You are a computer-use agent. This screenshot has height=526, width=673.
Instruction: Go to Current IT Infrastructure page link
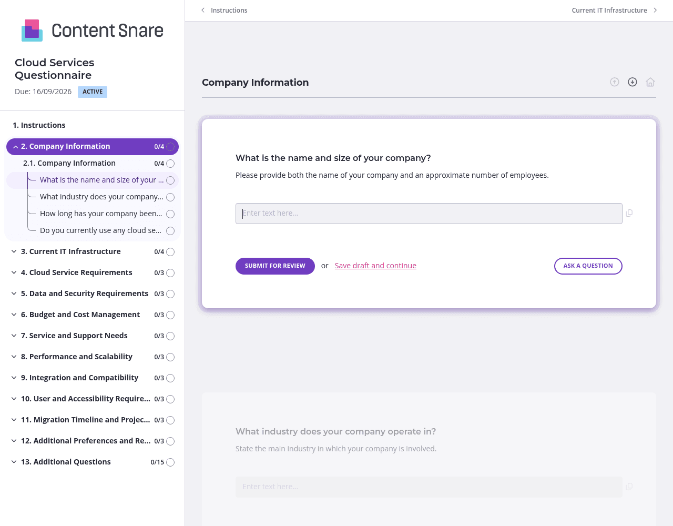[609, 10]
